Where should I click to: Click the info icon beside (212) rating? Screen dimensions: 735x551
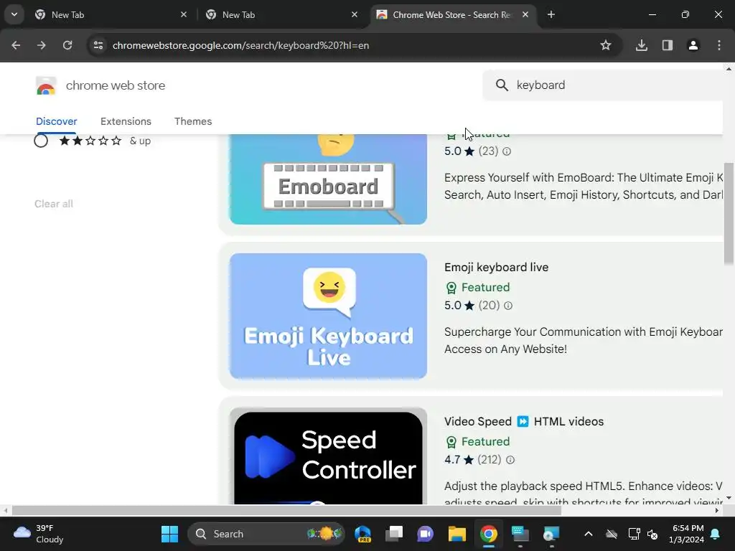tap(510, 460)
